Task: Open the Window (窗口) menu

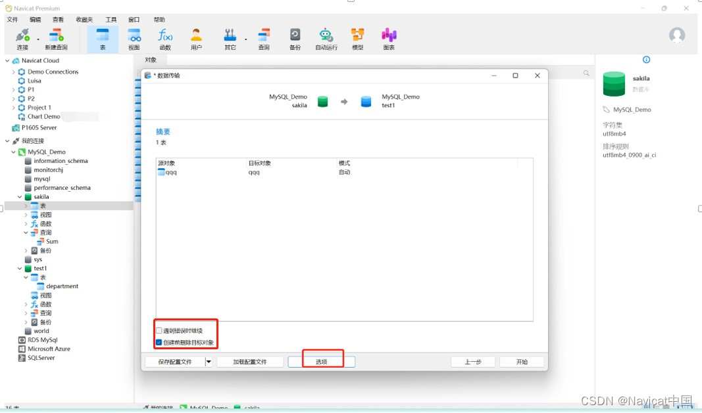Action: click(134, 19)
